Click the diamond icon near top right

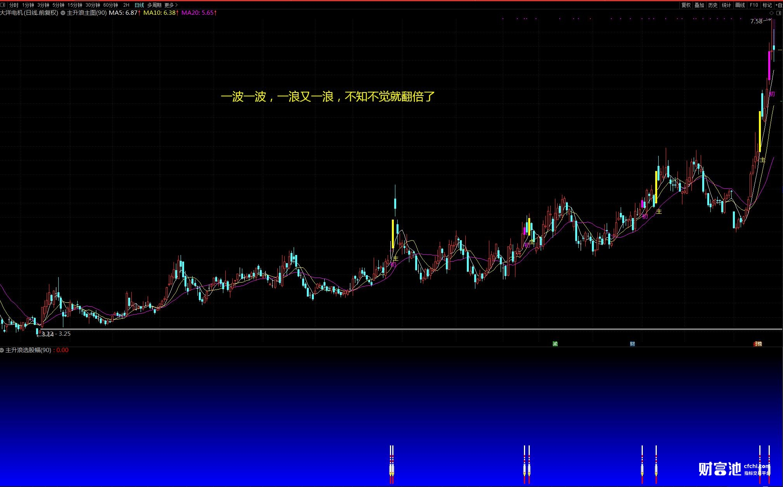771,13
